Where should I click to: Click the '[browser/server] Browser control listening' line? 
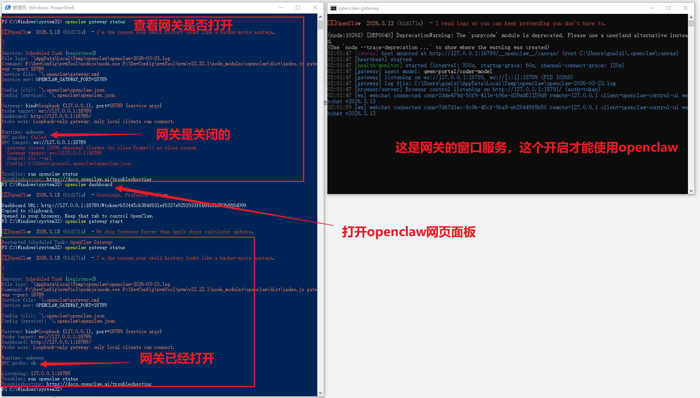pyautogui.click(x=464, y=89)
